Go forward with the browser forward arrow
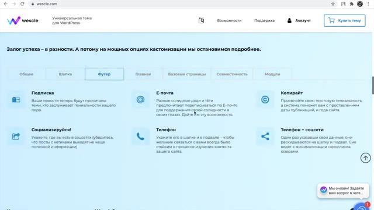Viewport: 374px width, 210px height. coord(14,4)
